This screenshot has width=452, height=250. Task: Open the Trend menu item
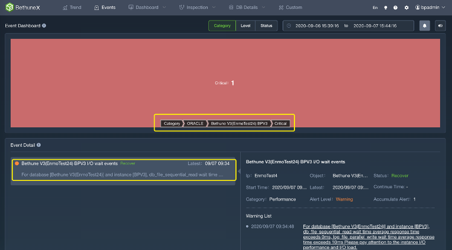tap(71, 8)
